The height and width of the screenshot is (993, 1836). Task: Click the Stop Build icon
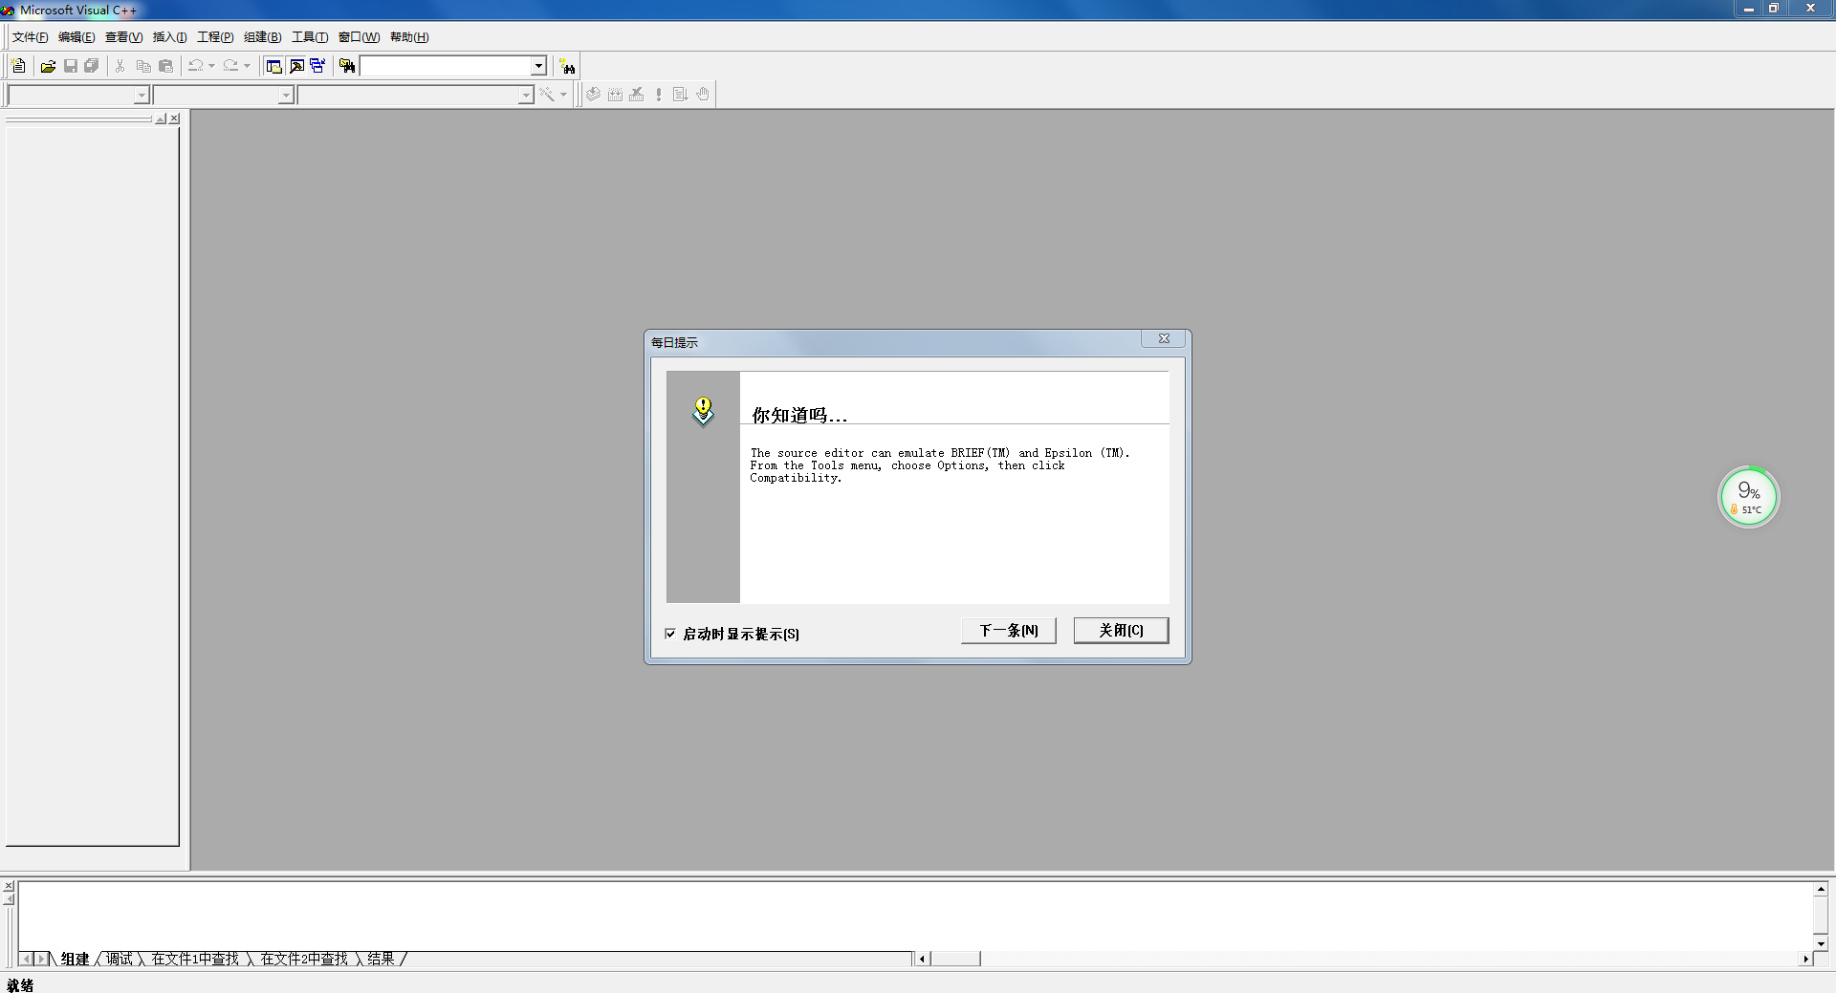click(637, 94)
